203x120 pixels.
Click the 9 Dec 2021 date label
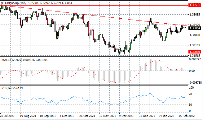pos(126,116)
